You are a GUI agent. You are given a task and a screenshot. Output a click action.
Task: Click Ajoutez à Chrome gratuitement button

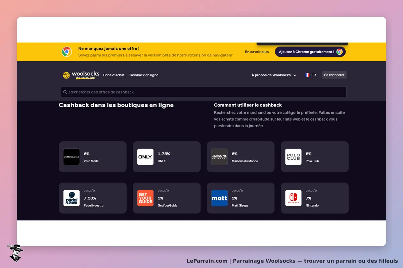[310, 52]
